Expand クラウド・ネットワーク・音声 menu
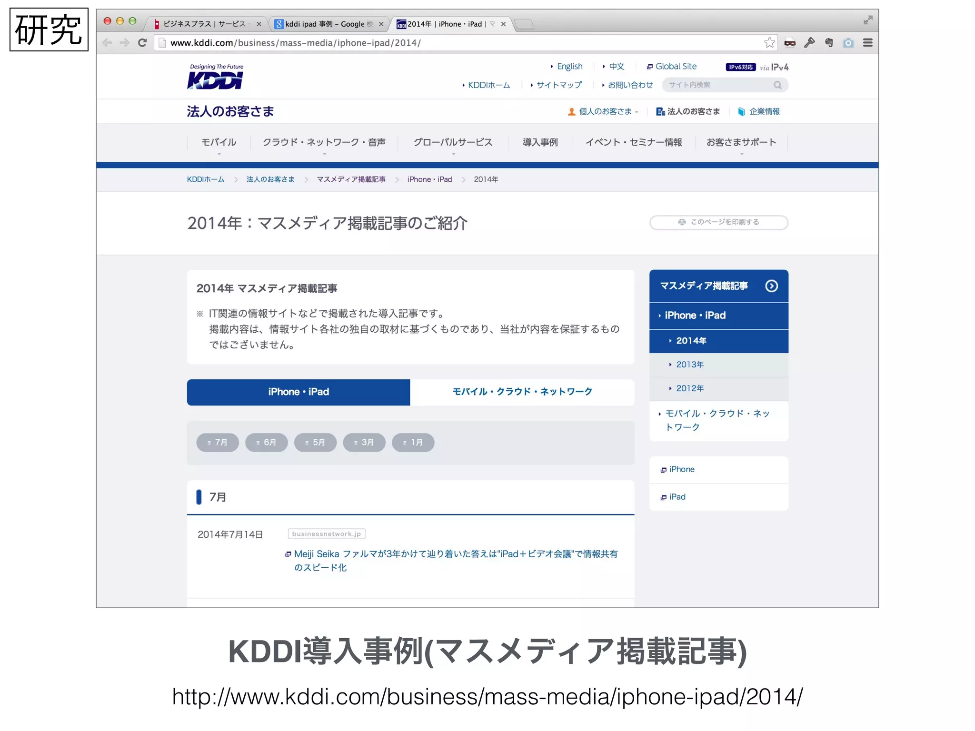 point(324,143)
